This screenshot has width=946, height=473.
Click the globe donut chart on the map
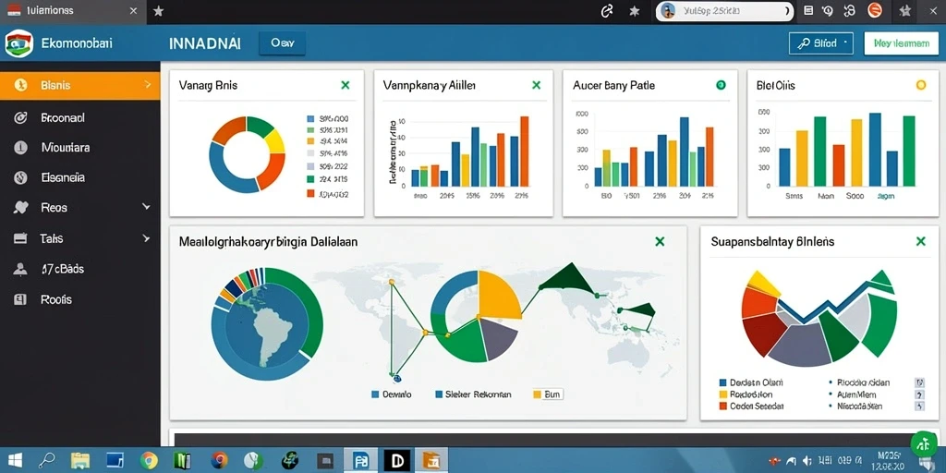(267, 323)
